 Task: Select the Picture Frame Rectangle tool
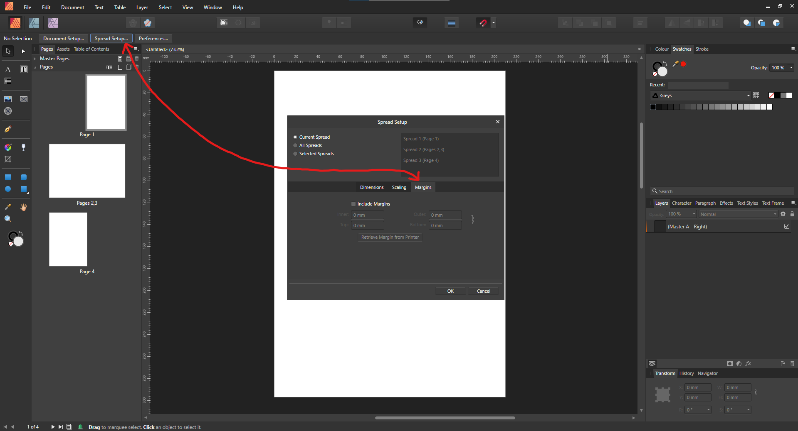(24, 99)
